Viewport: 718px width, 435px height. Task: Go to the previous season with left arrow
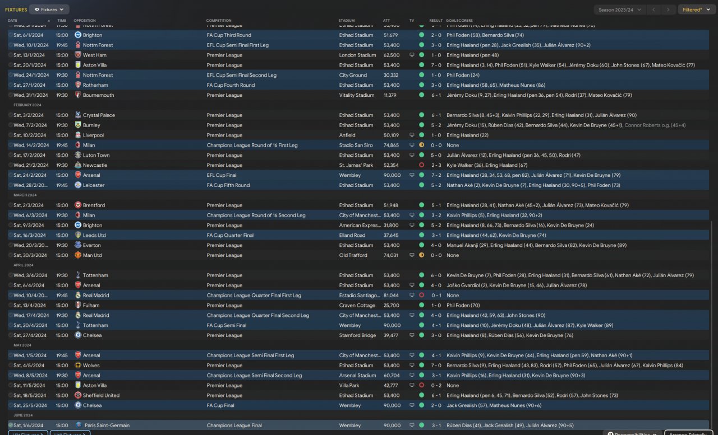point(653,10)
